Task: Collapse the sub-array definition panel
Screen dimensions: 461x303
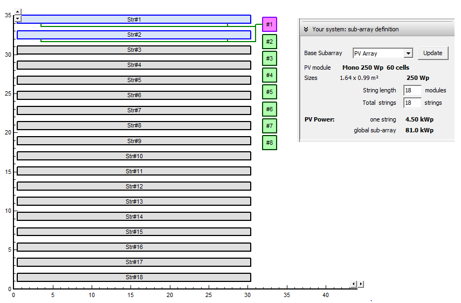Action: (x=306, y=29)
